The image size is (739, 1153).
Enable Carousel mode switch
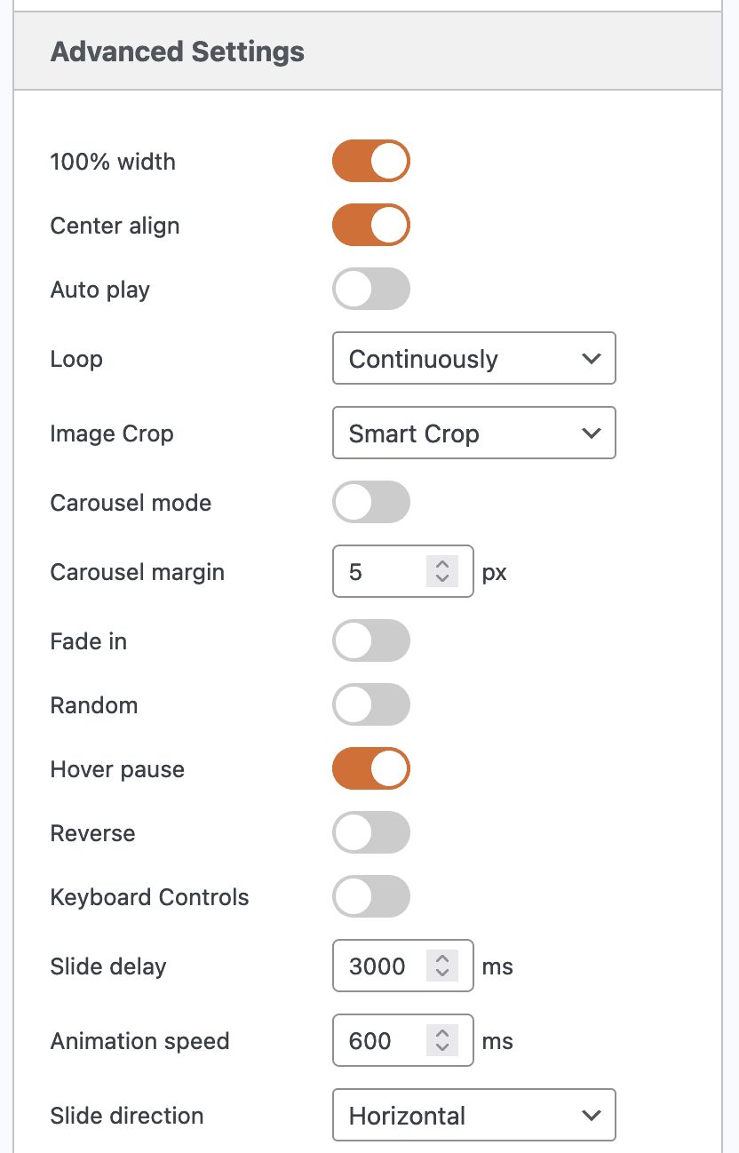[x=371, y=503]
